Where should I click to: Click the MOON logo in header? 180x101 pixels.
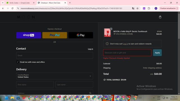coord(26,17)
